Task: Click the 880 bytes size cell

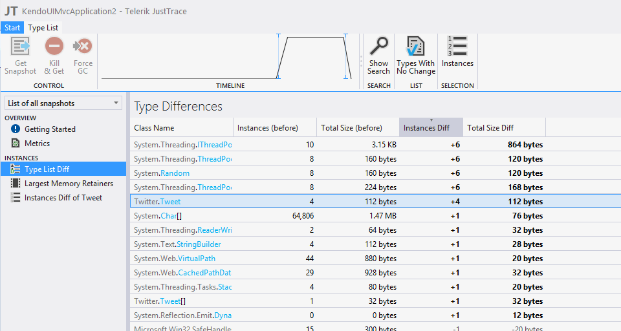Action: [x=380, y=259]
